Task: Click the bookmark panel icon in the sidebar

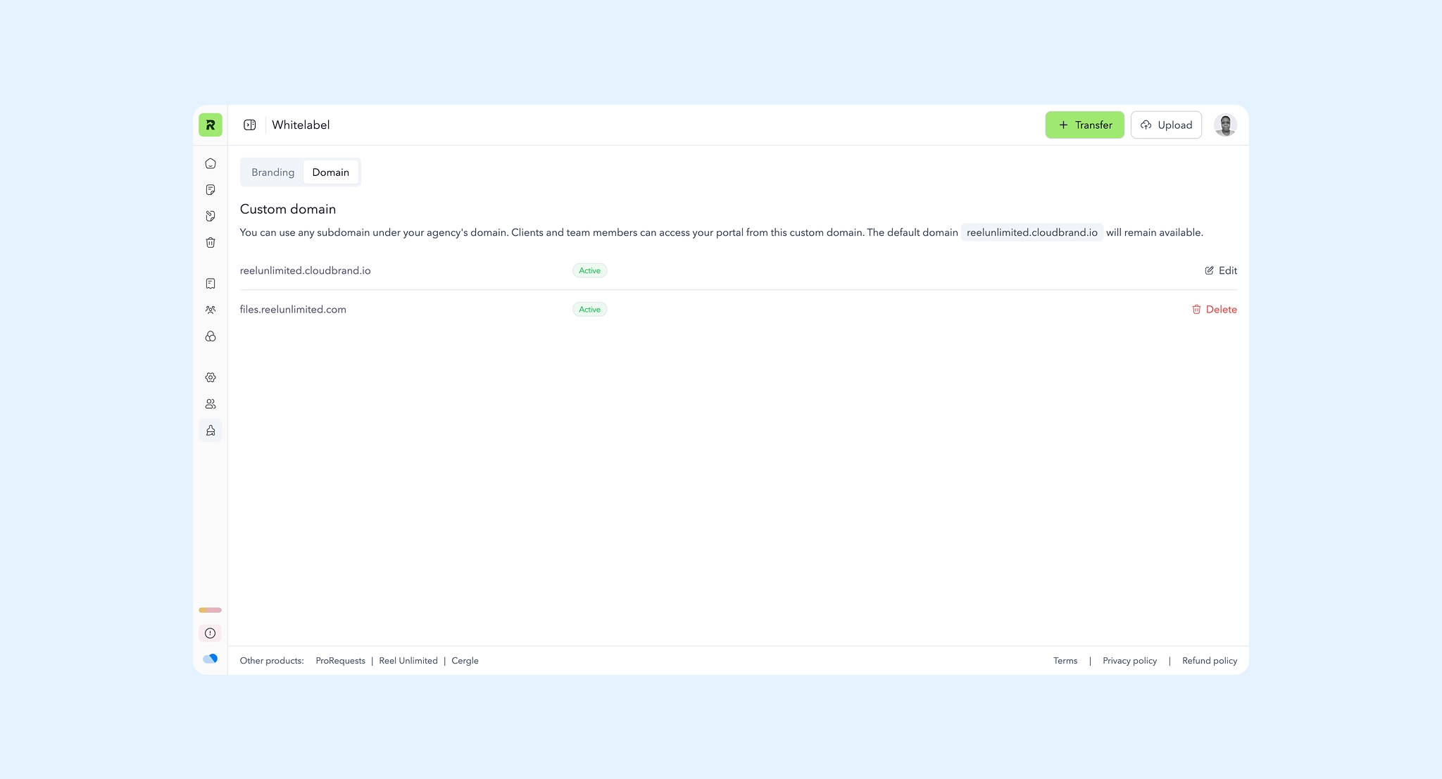Action: pyautogui.click(x=210, y=283)
